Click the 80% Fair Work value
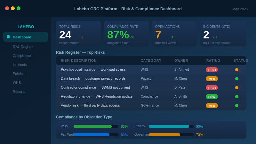Screen dimensions: 256x144 [x=124, y=135]
